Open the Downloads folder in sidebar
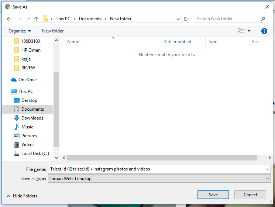Viewport: 275px width, 207px height. coord(32,118)
